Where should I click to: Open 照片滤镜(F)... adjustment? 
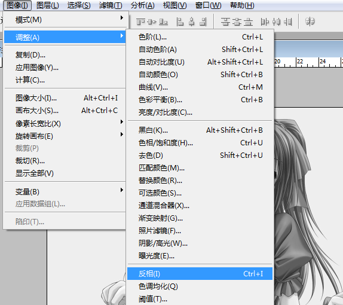click(200, 231)
